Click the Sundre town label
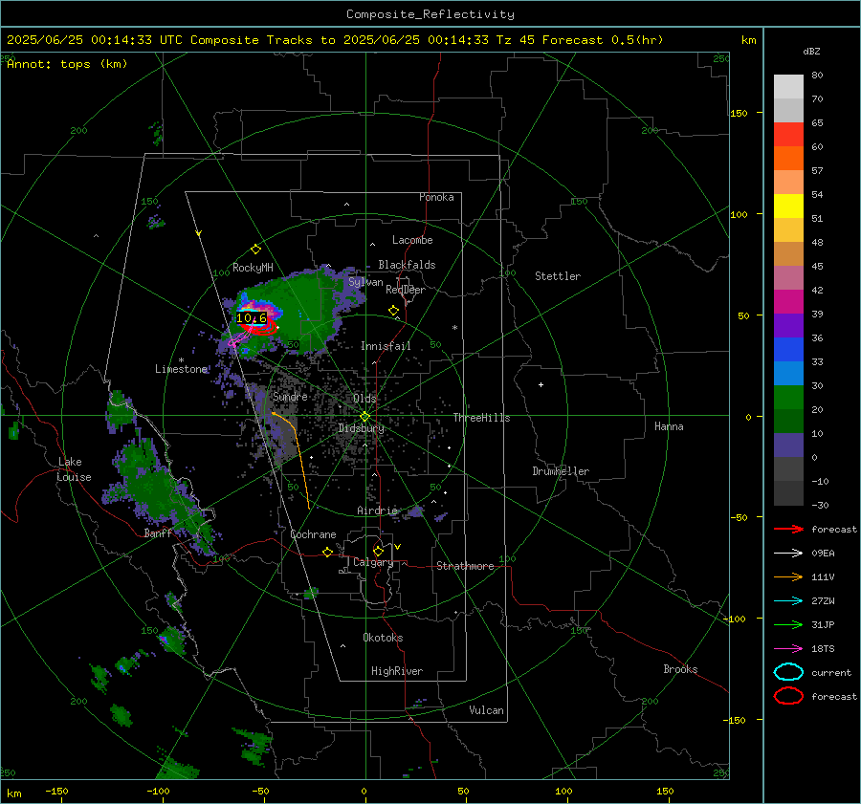Screen dimensions: 861x804 coord(290,396)
